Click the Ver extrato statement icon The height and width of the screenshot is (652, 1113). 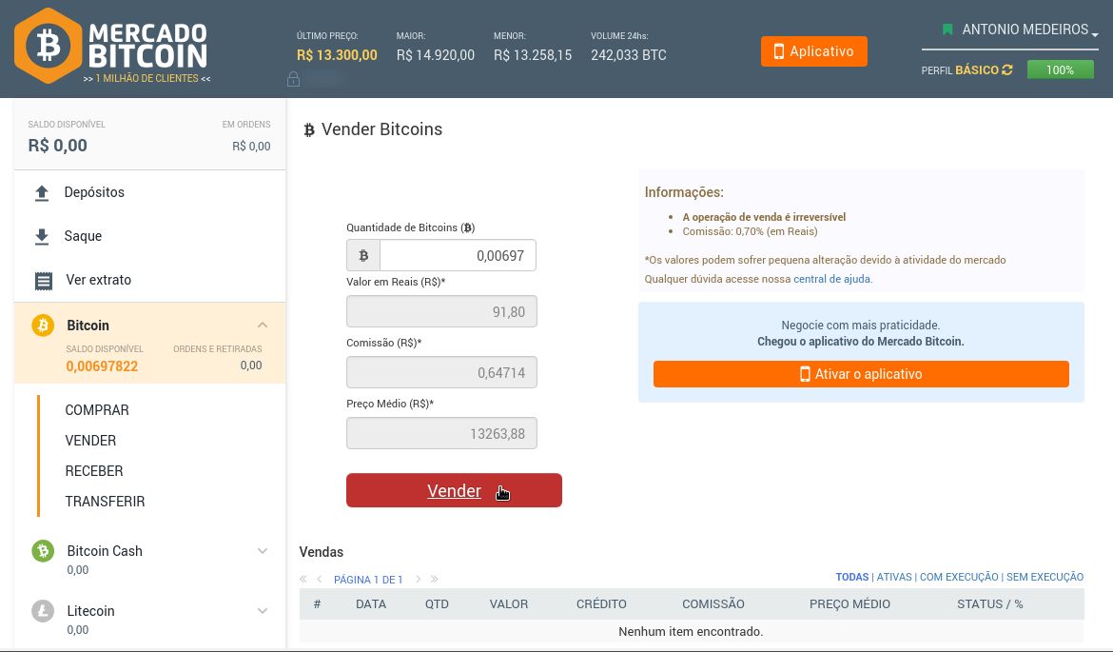click(x=44, y=281)
